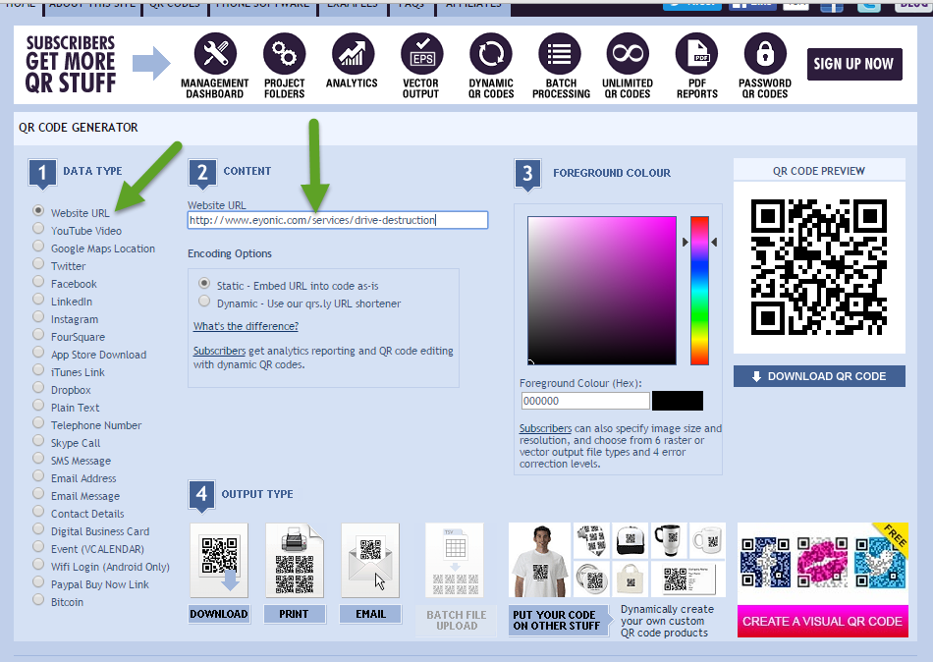Click the Print label button

point(295,614)
